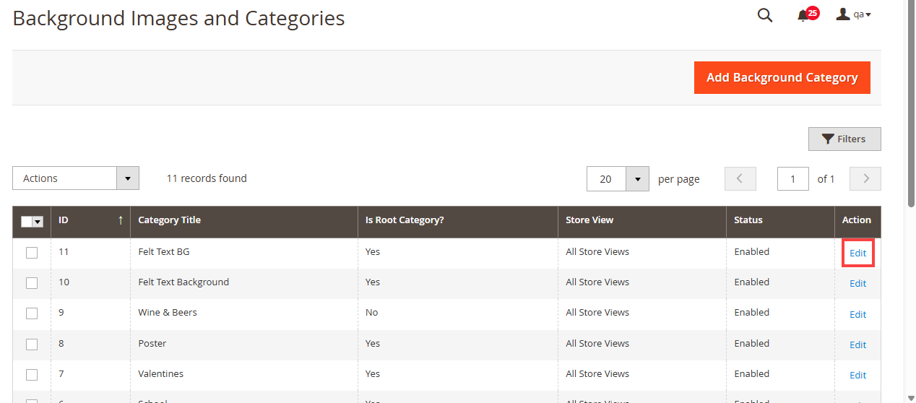
Task: Open the per page count dropdown
Action: click(x=636, y=179)
